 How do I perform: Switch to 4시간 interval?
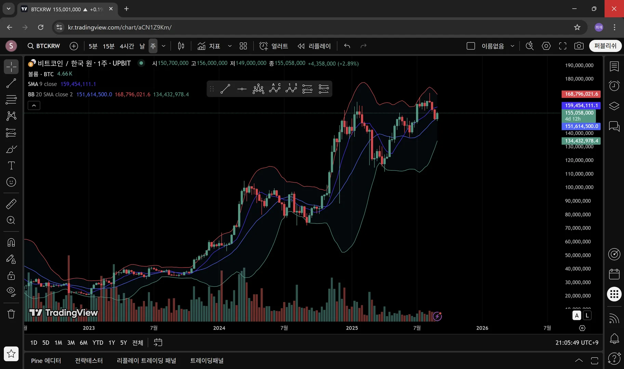point(127,46)
